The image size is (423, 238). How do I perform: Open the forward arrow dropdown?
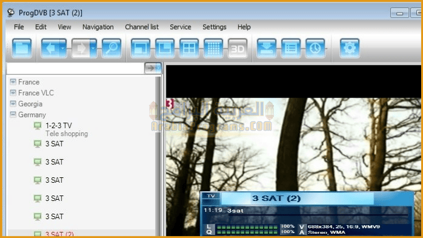tap(93, 48)
